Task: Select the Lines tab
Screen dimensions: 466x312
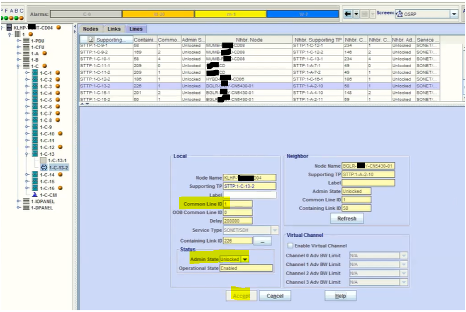Action: click(136, 29)
